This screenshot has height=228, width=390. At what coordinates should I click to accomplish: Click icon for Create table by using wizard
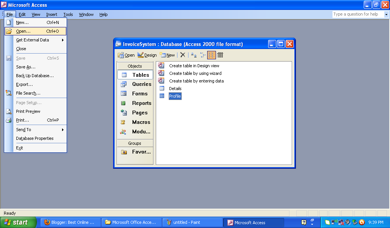click(161, 73)
